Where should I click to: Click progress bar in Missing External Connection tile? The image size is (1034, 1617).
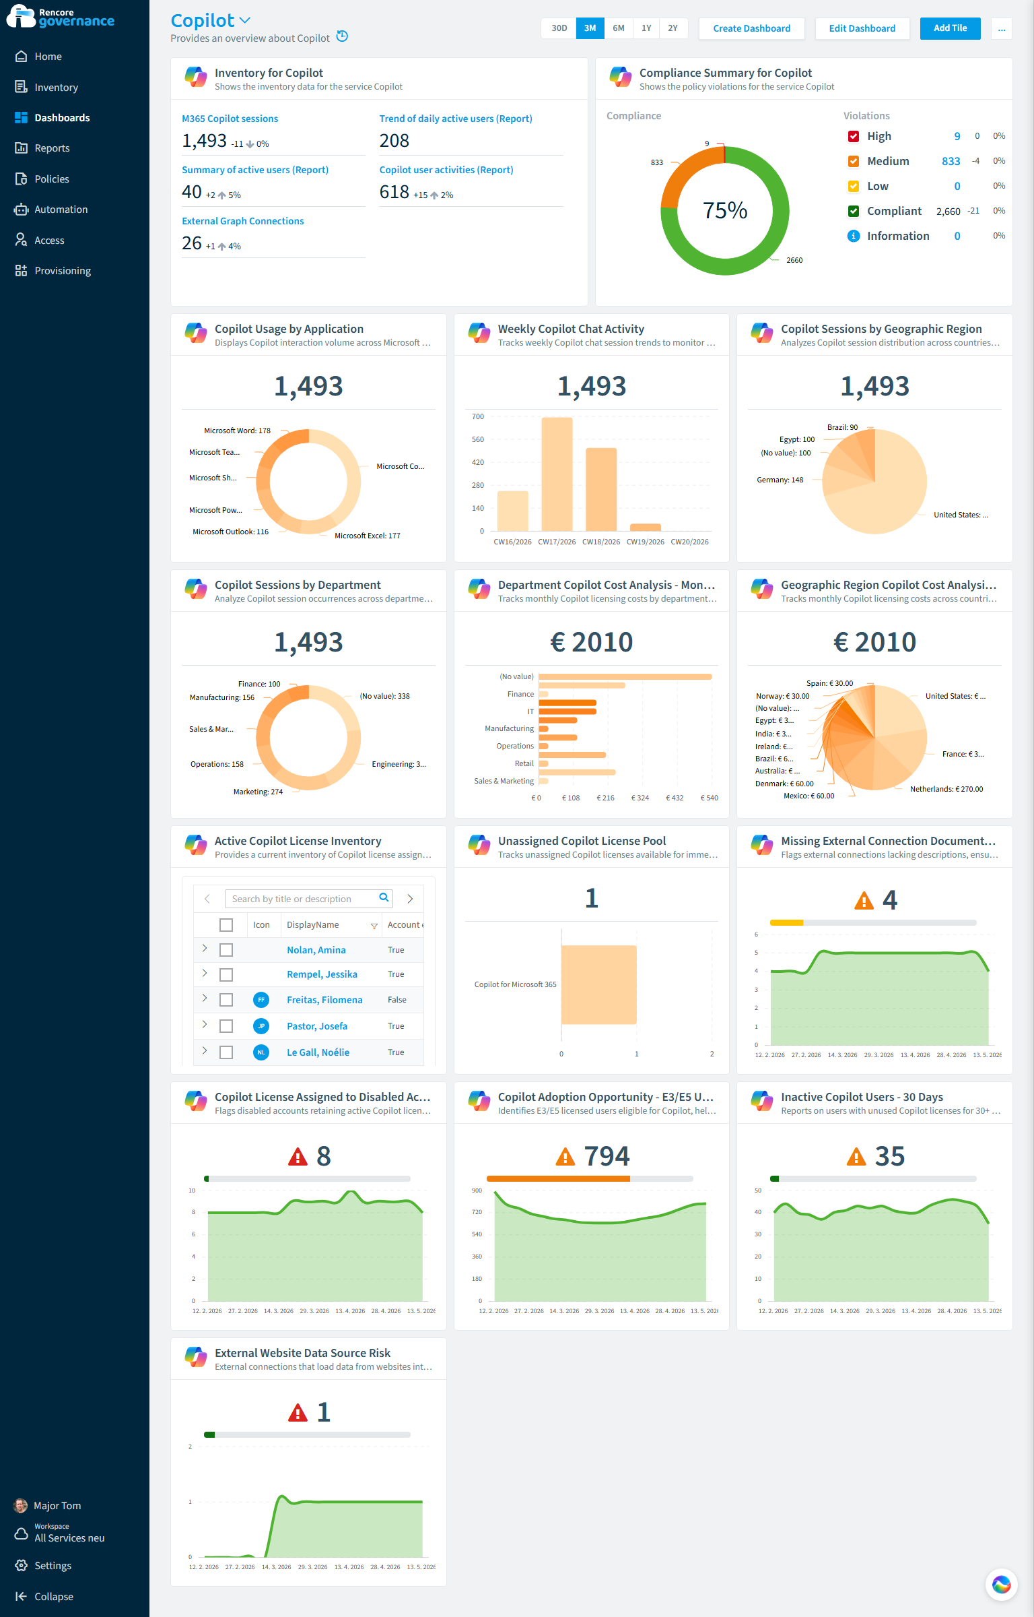(x=873, y=923)
